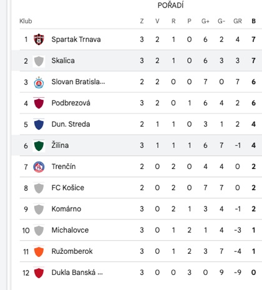Click the Z matches played column header

[x=142, y=21]
